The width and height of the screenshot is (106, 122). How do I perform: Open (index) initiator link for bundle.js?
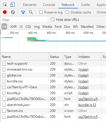coord(83,93)
